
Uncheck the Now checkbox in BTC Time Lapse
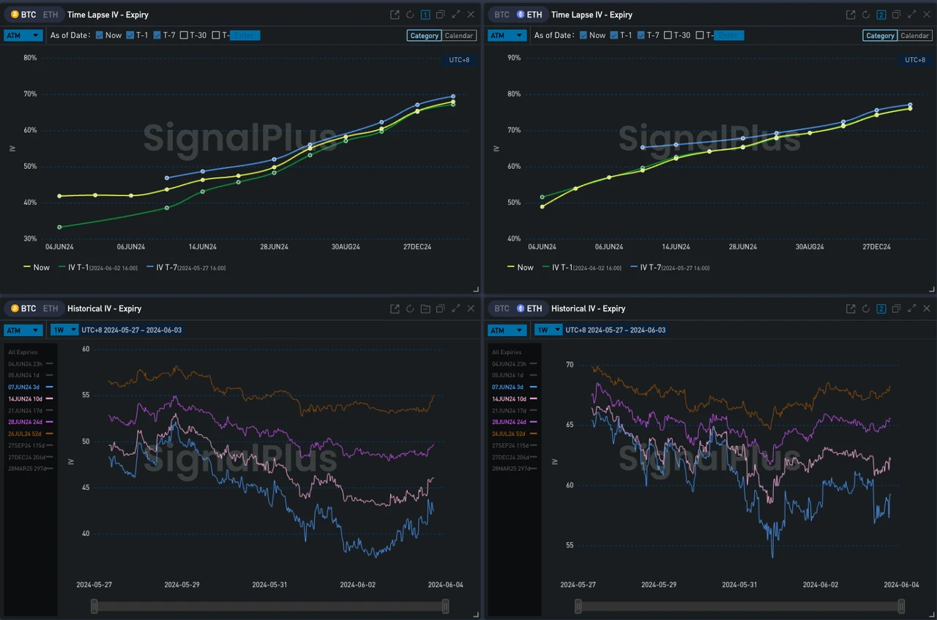tap(99, 35)
